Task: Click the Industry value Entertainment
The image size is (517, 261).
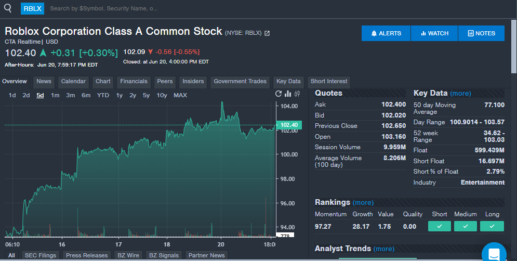Action: (483, 182)
